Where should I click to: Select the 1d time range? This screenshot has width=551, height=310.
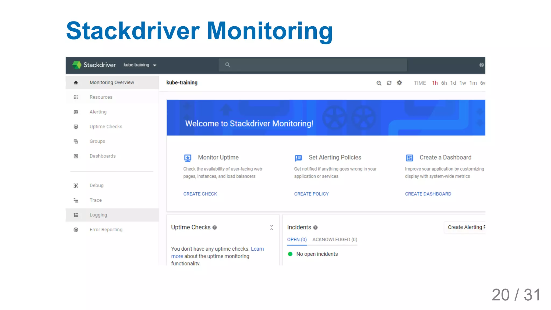coord(453,83)
